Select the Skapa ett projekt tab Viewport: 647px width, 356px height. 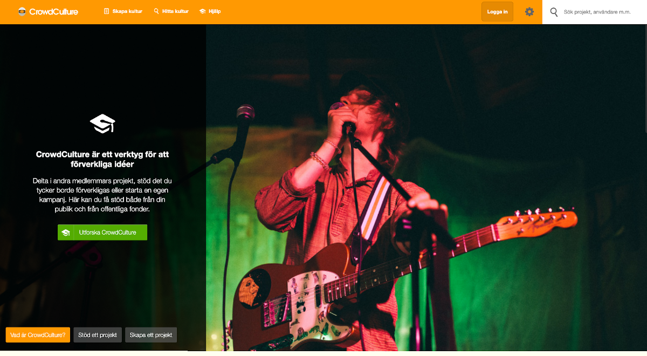[151, 335]
